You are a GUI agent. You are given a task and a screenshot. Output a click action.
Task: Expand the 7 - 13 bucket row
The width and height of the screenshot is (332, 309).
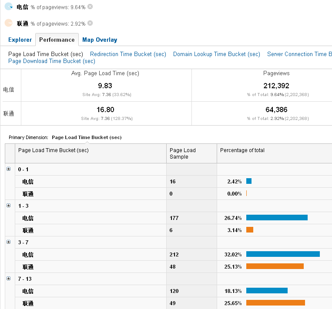[x=8, y=278]
